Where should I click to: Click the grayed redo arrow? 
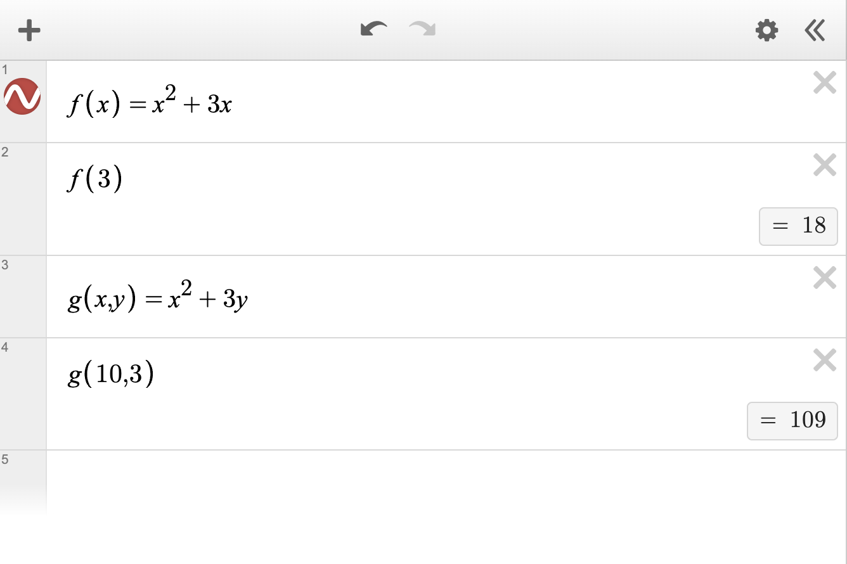(x=422, y=30)
